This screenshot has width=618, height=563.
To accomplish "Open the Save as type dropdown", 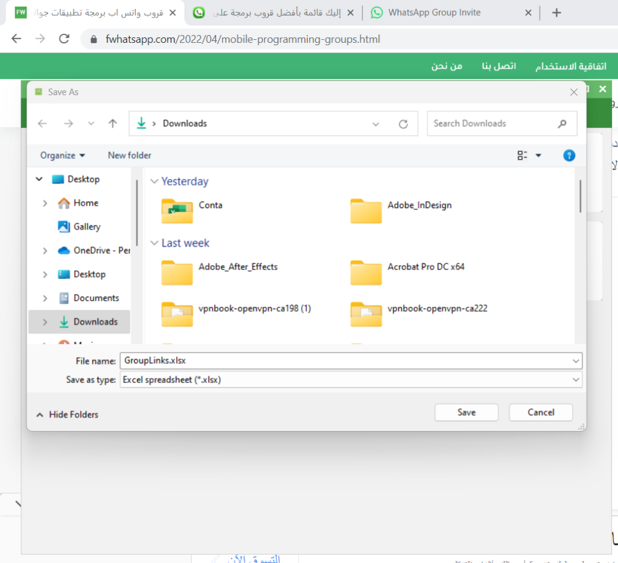I will click(351, 380).
